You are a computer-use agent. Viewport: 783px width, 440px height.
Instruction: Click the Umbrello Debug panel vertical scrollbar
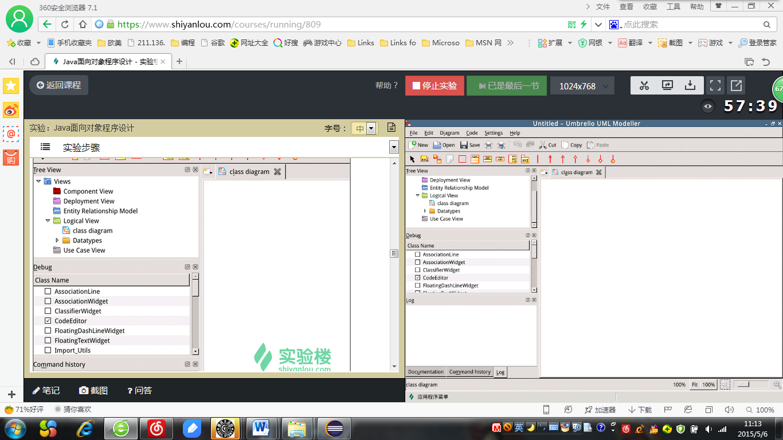click(x=534, y=266)
